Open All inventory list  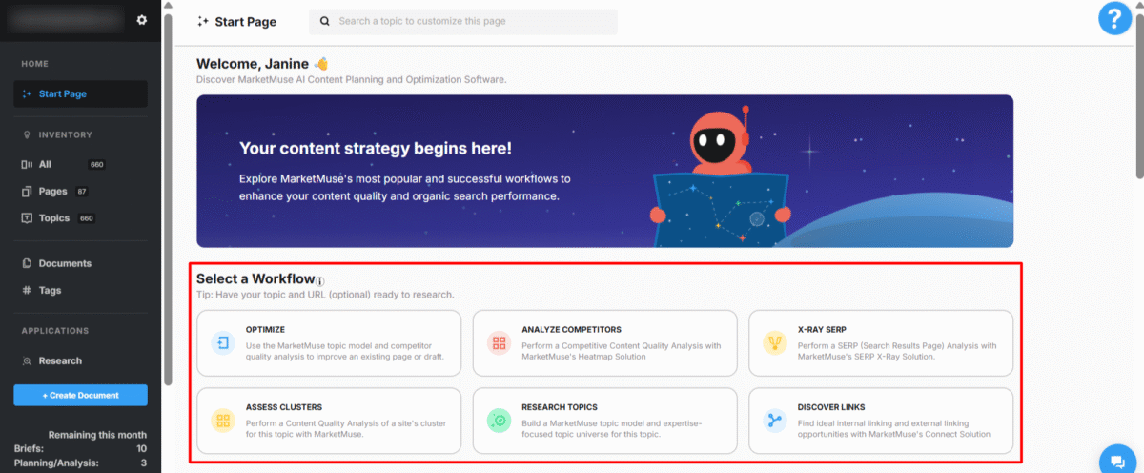pos(45,165)
